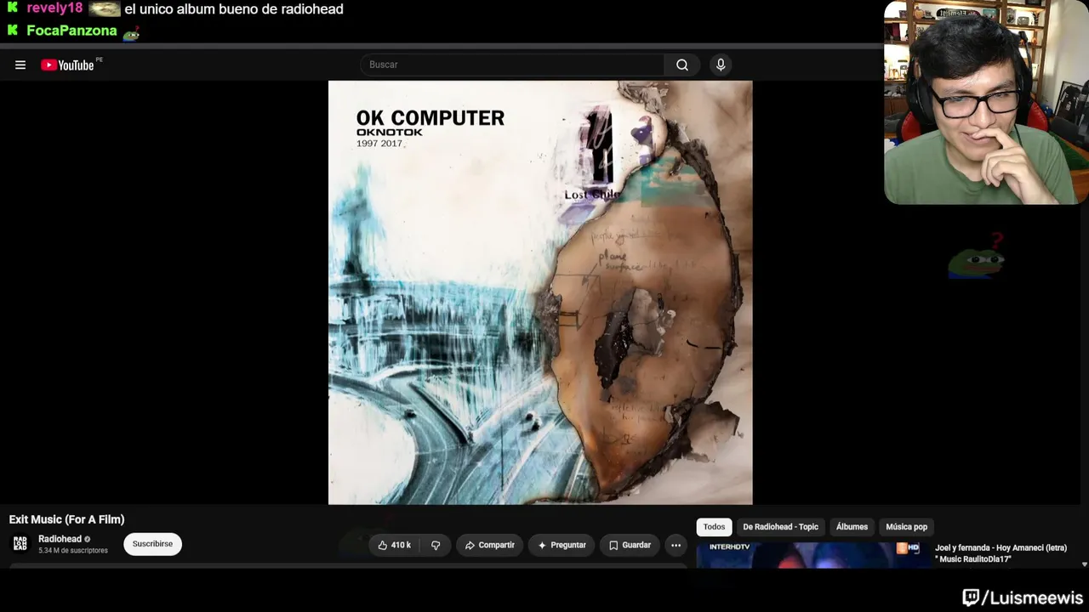Image resolution: width=1089 pixels, height=612 pixels.
Task: Open Radiohead channel avatar
Action: coord(20,544)
